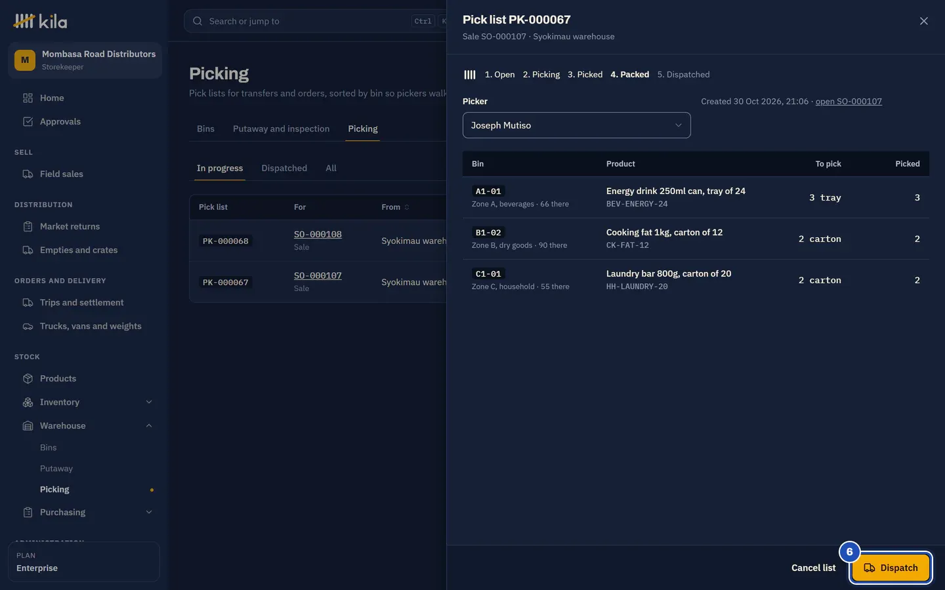Open Putaway under Warehouse in sidebar
Screen dimensions: 945x590
(x=56, y=469)
